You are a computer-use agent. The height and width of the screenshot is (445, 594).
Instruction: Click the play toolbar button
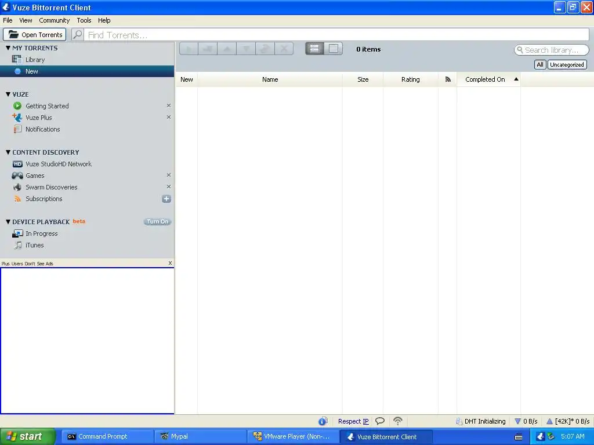click(x=189, y=49)
